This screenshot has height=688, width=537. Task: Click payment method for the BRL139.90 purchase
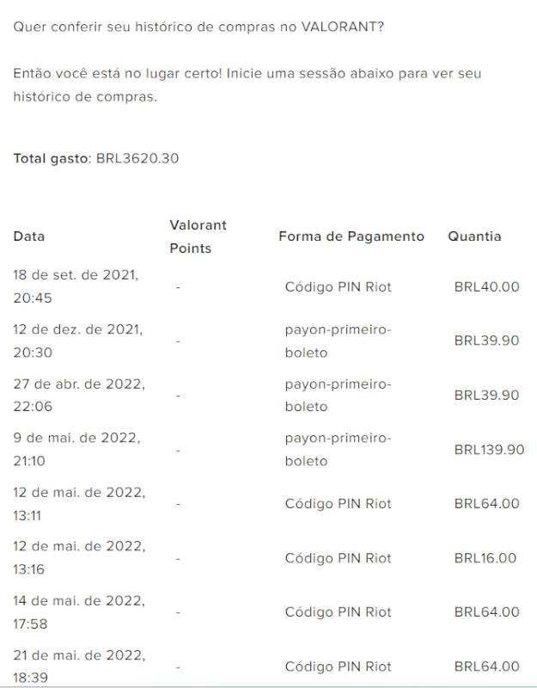[338, 450]
